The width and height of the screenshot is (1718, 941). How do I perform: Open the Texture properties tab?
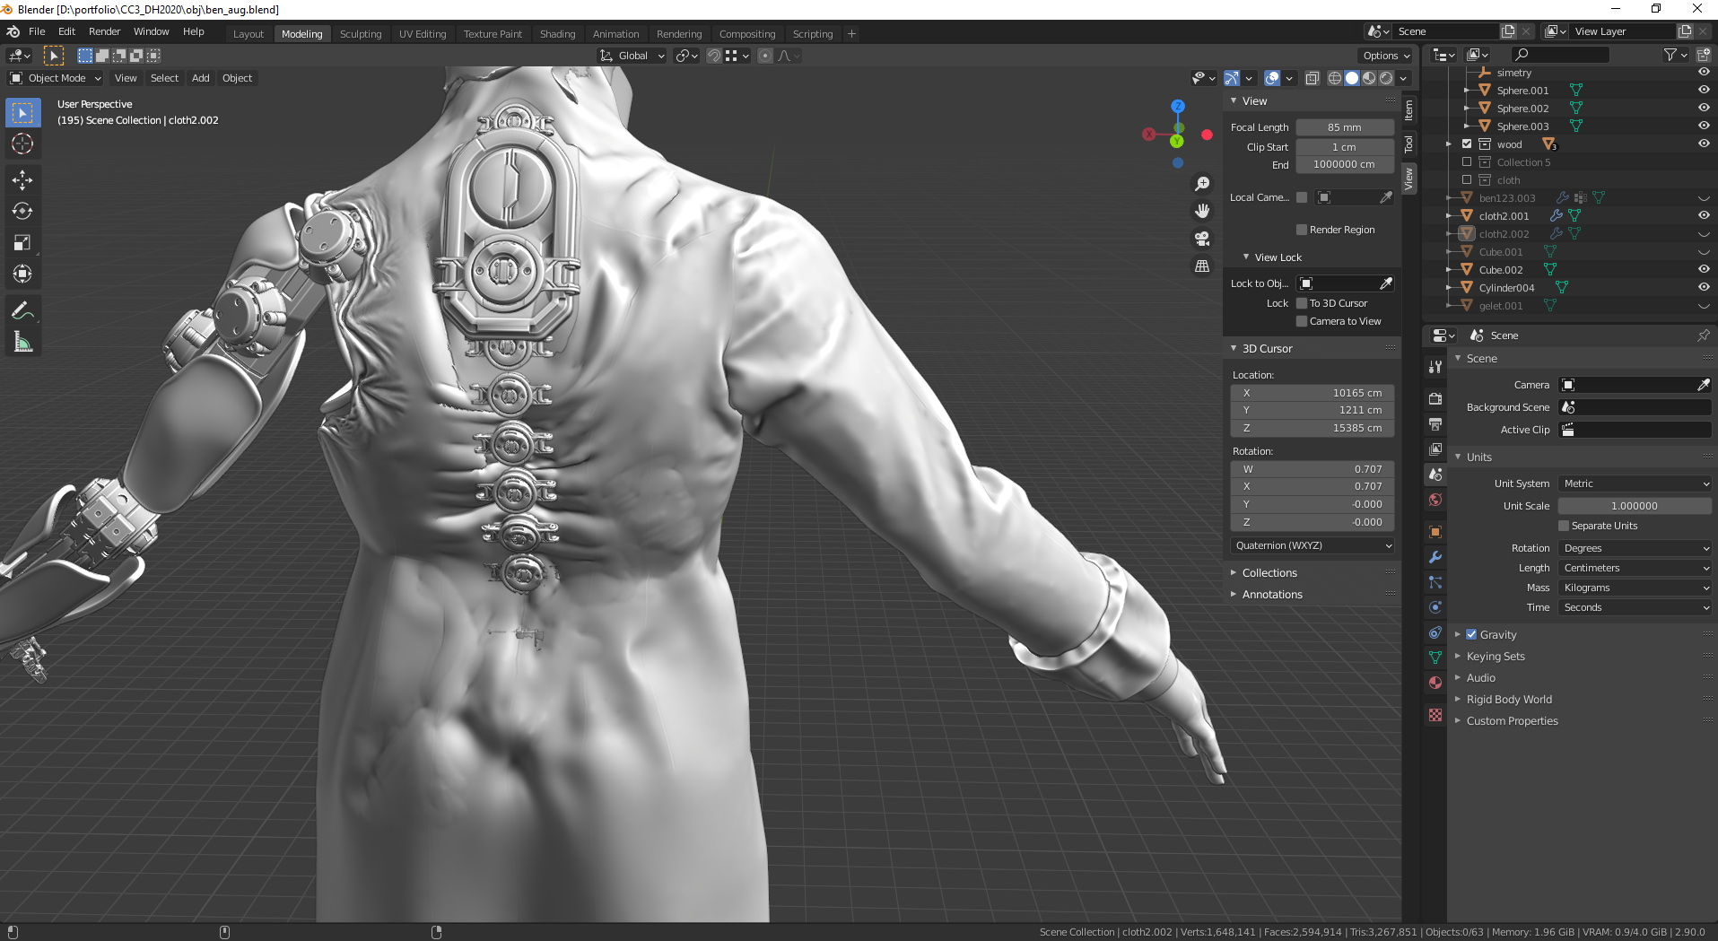pos(1435,715)
